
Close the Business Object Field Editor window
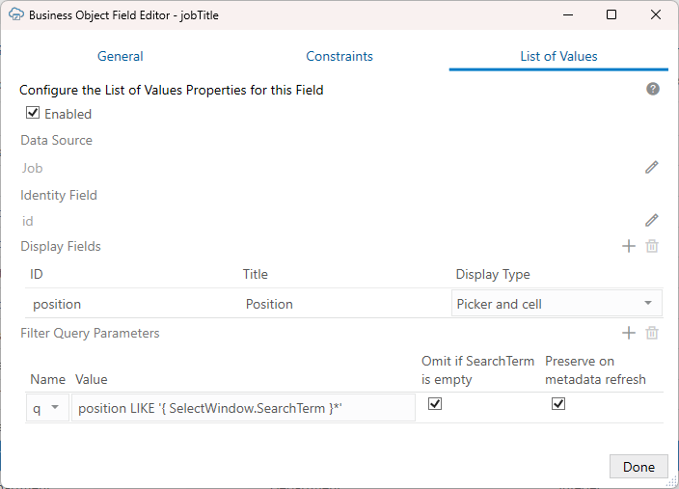point(656,14)
